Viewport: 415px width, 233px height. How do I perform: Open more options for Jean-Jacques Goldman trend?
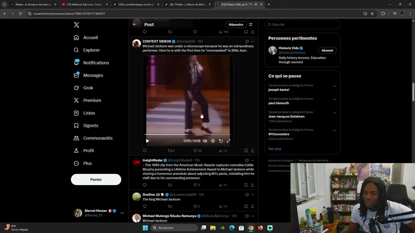coord(335,113)
